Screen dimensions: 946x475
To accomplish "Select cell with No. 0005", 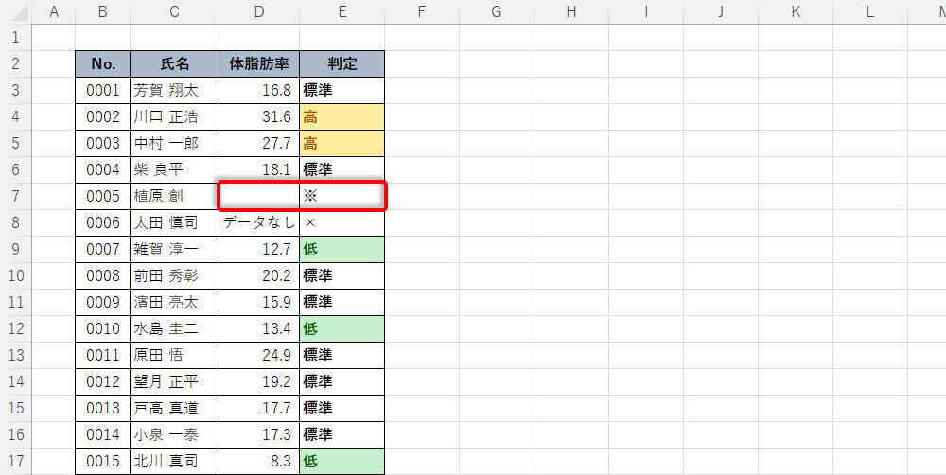I will (102, 196).
